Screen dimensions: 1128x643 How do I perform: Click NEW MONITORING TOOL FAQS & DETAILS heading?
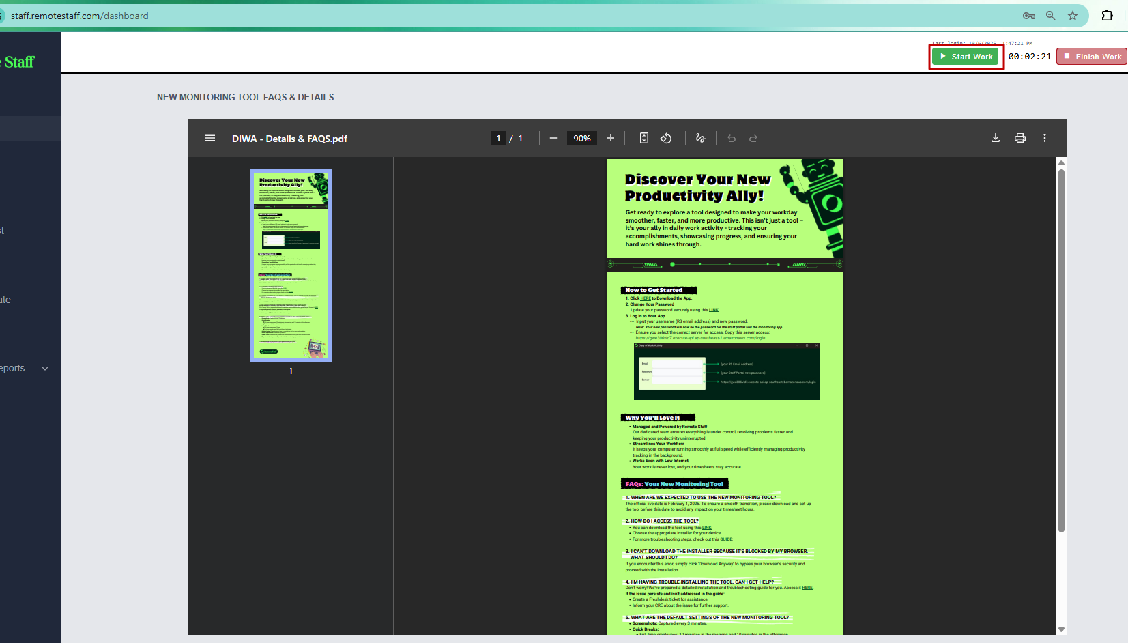[246, 97]
